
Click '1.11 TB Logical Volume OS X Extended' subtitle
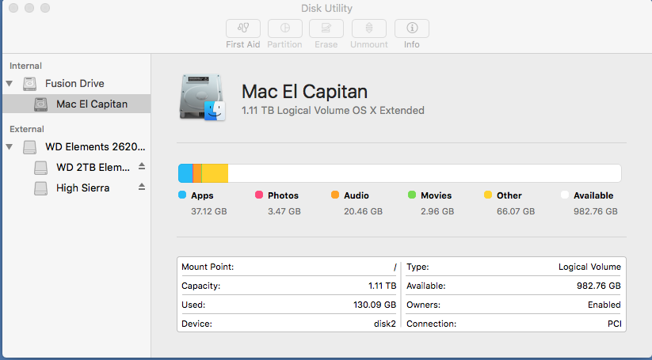pyautogui.click(x=333, y=111)
